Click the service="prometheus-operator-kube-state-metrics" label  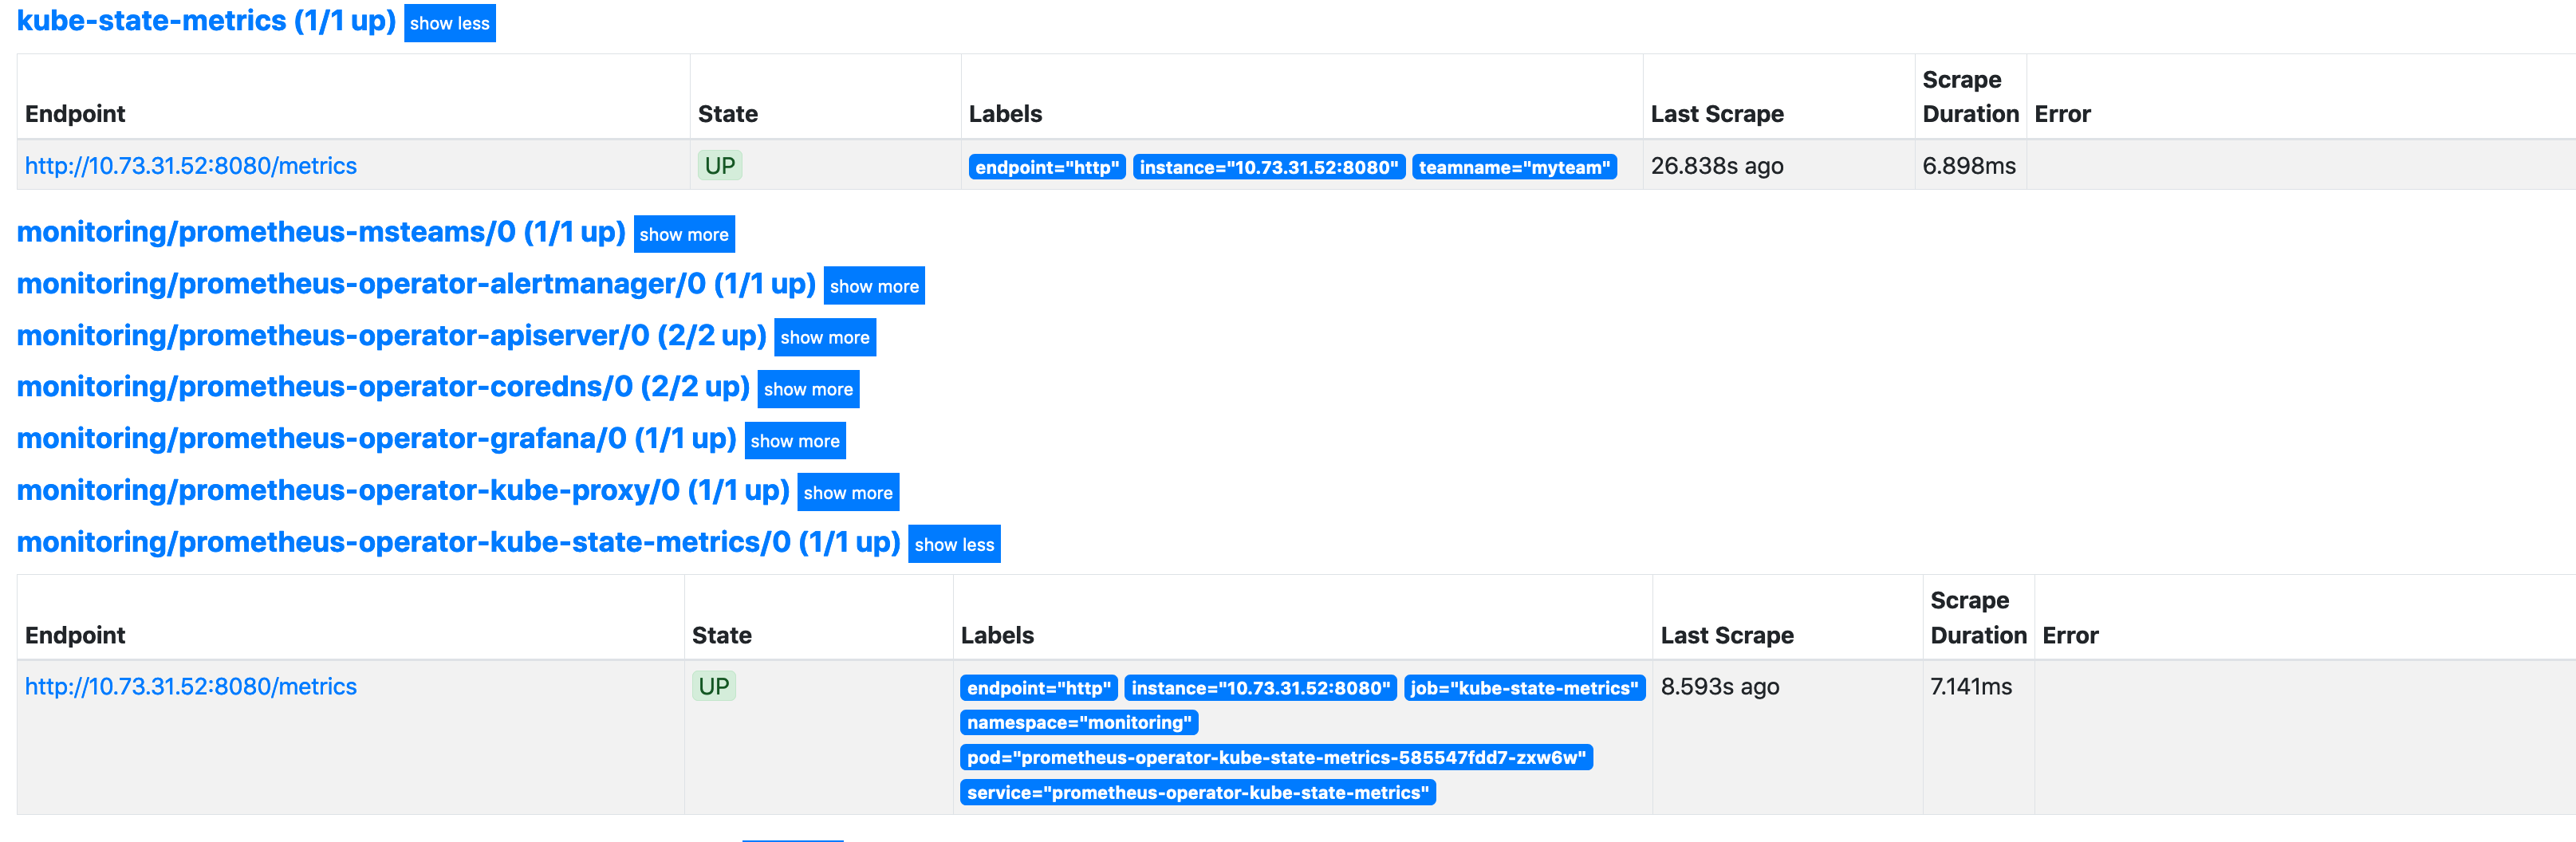pyautogui.click(x=1197, y=793)
